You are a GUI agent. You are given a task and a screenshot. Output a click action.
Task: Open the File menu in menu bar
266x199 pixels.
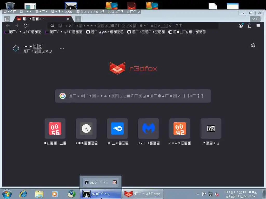click(10, 12)
